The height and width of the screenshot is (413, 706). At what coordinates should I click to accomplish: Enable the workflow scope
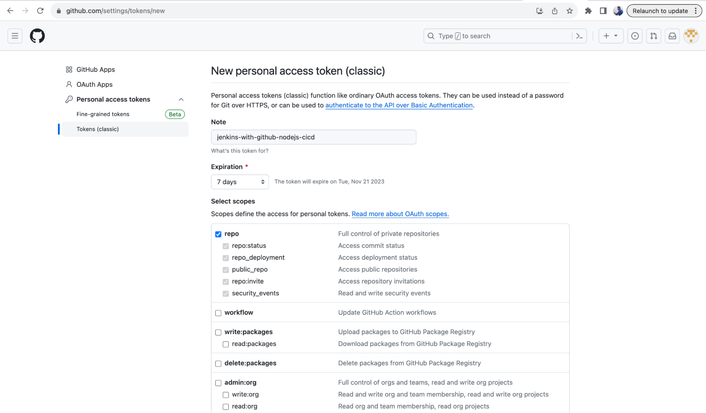pyautogui.click(x=218, y=313)
